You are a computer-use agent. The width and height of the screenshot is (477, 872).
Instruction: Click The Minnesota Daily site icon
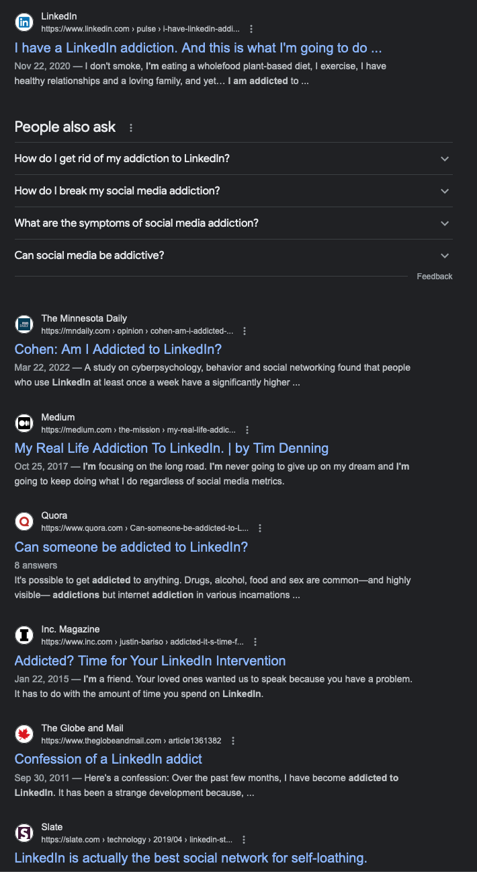24,324
